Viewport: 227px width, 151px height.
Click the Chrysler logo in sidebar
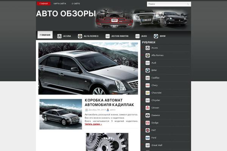[148, 100]
